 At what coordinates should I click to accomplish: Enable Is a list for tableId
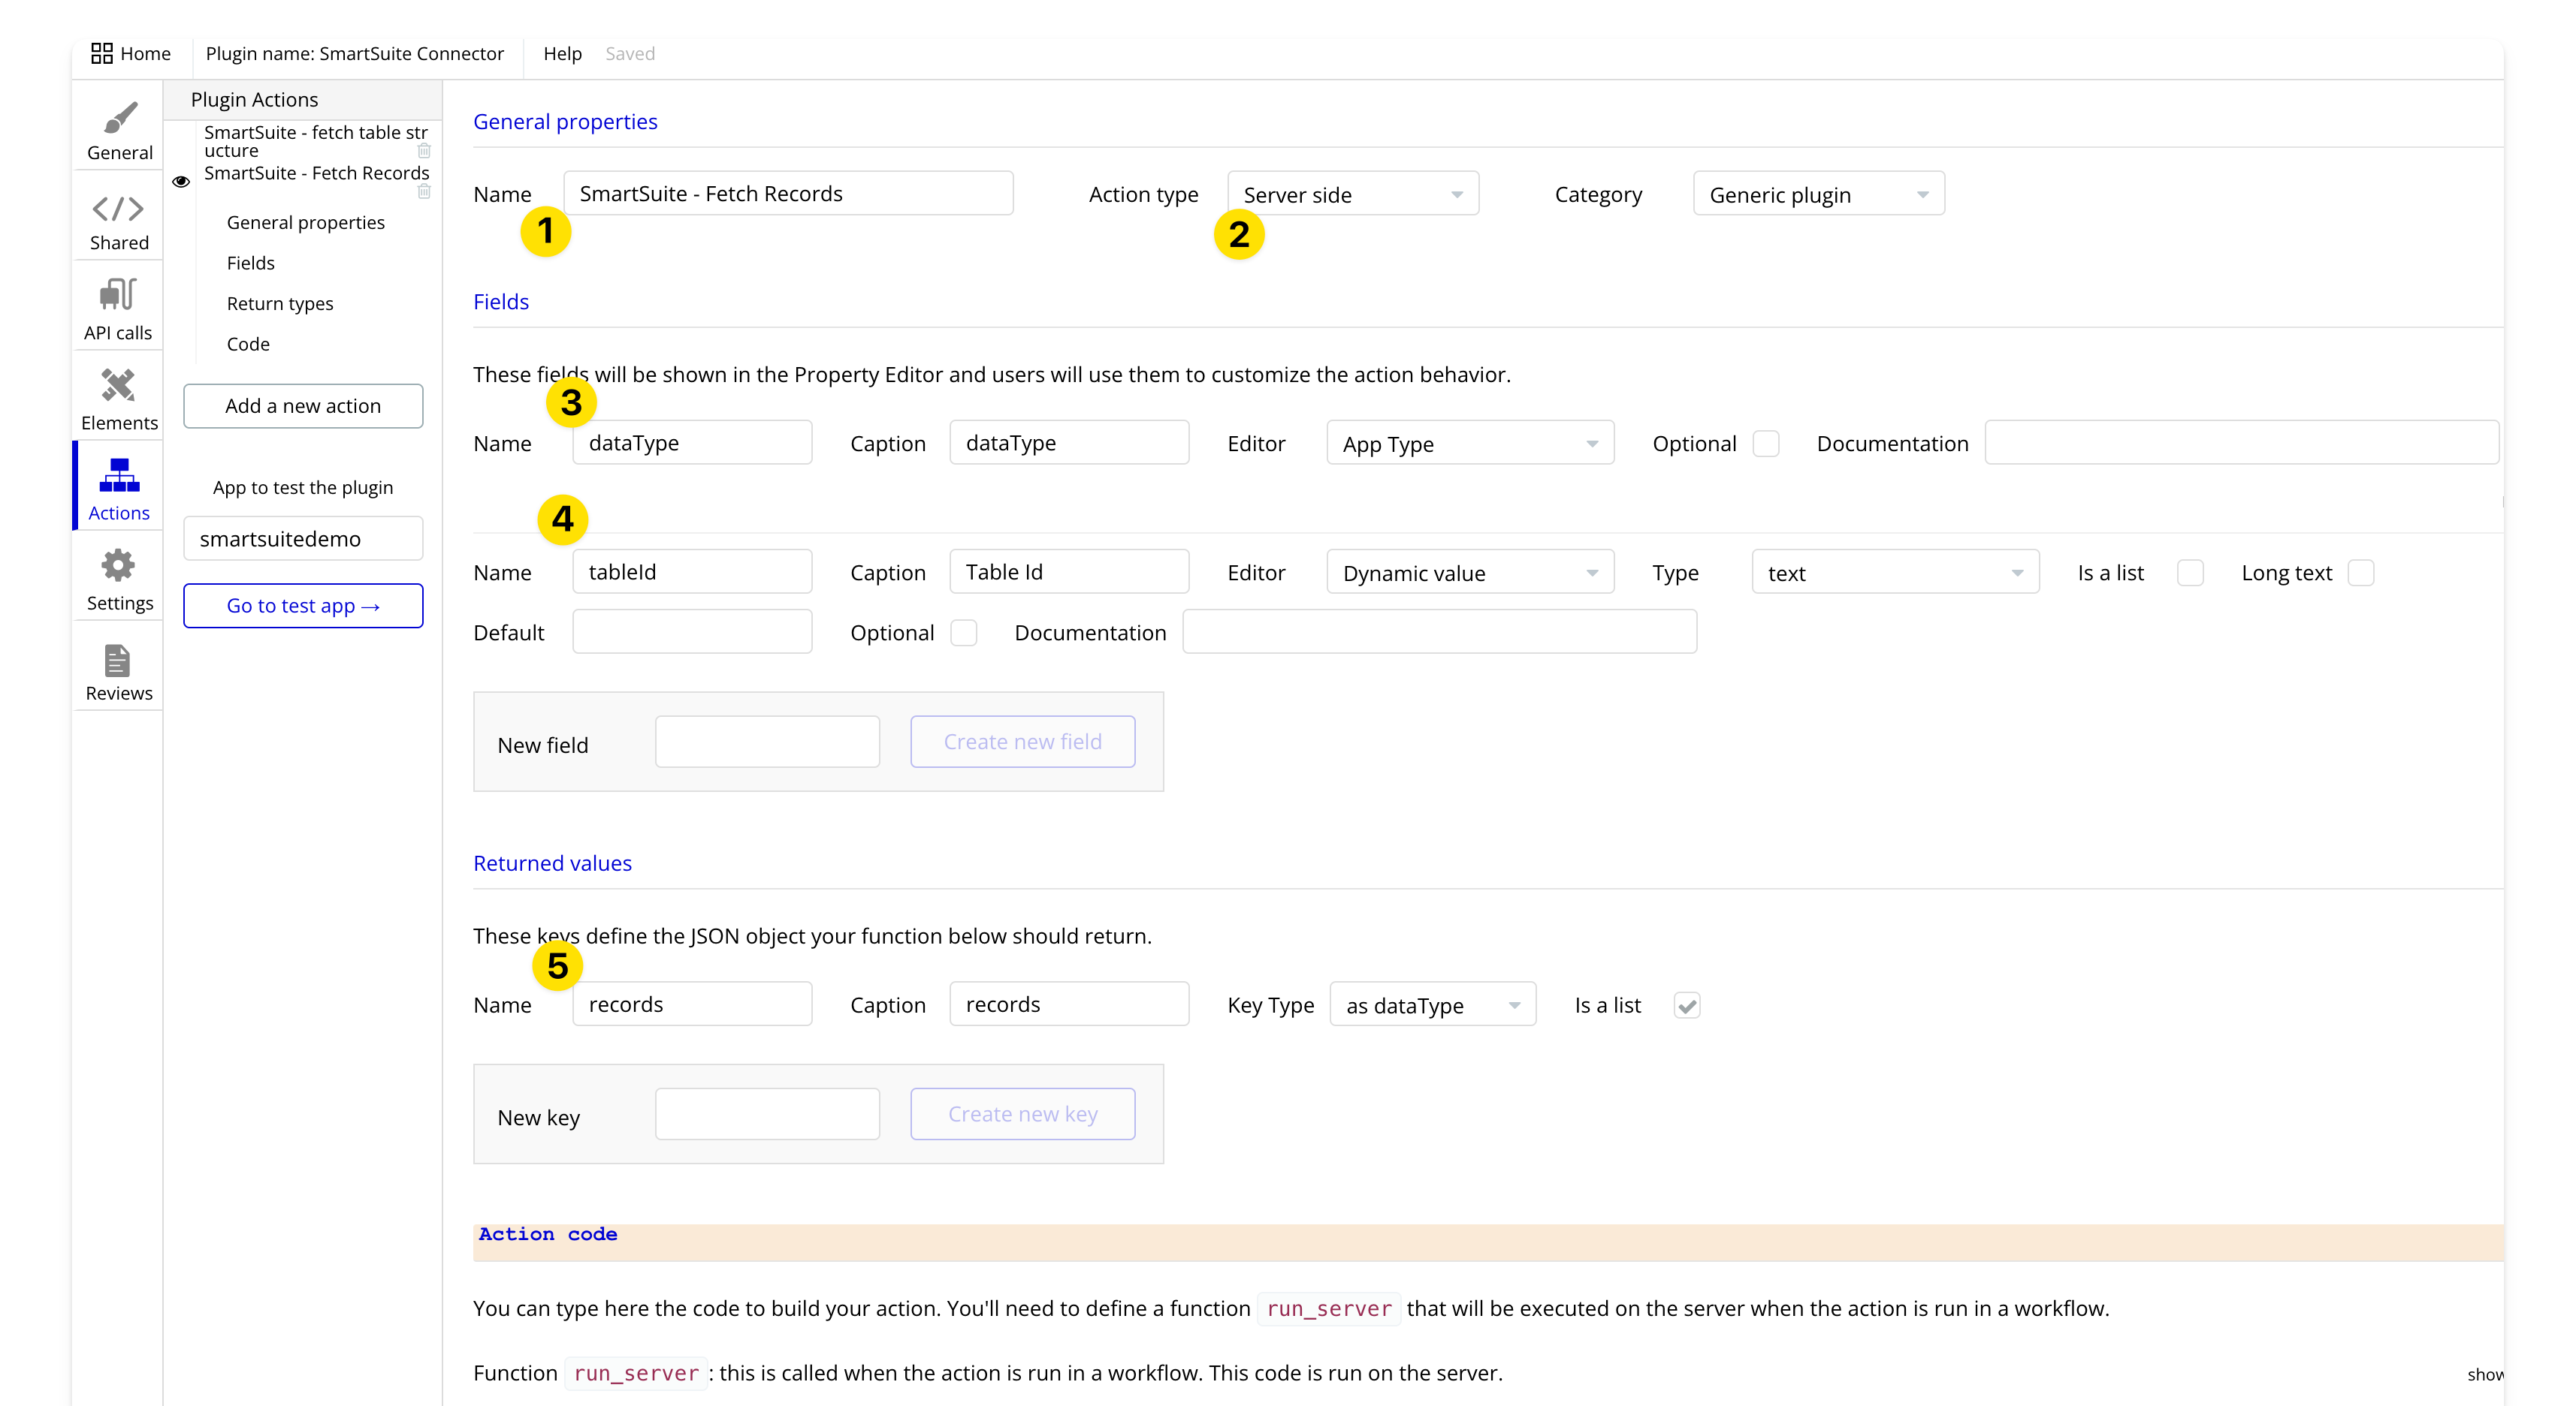coord(2190,574)
